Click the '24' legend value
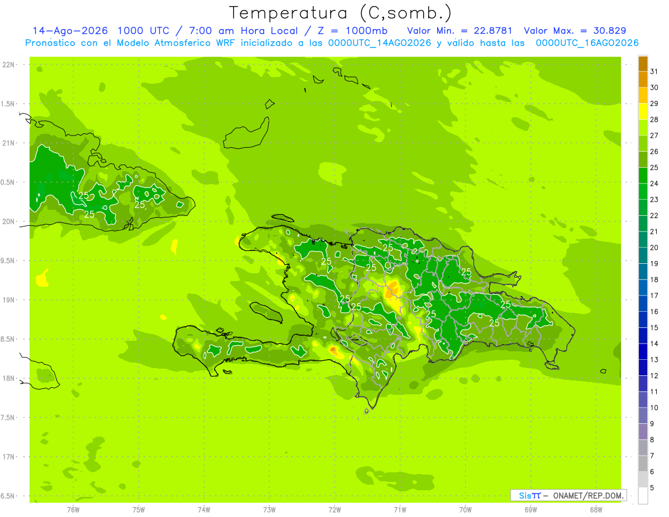 coord(654,183)
